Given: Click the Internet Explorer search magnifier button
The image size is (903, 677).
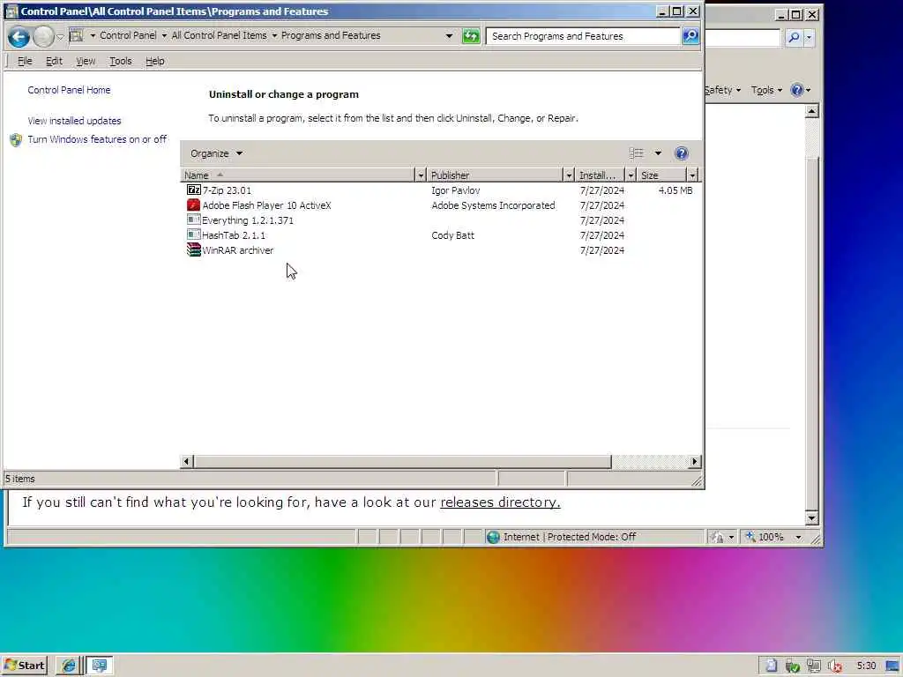Looking at the screenshot, I should (795, 37).
